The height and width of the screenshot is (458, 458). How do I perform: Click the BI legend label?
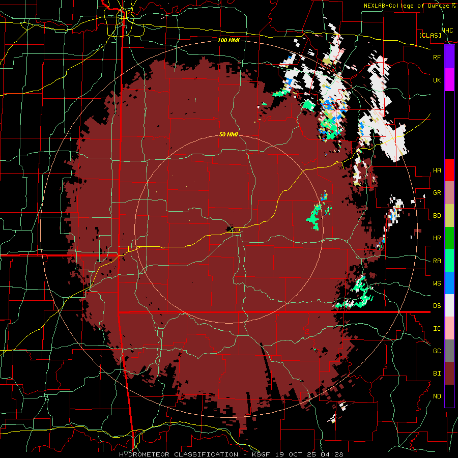point(437,374)
